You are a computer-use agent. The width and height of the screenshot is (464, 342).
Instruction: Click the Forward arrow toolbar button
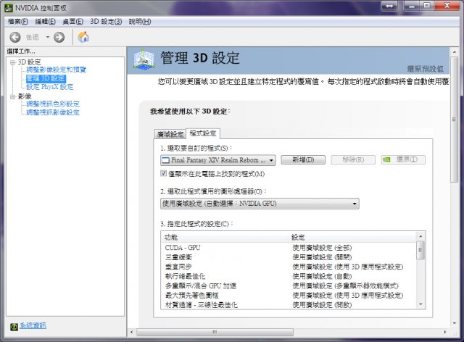[59, 37]
